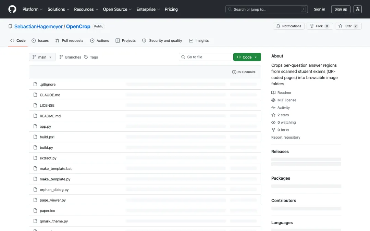Click the file icon for CLAUDE.md
Screen dimensions: 370x231
pyautogui.click(x=35, y=95)
